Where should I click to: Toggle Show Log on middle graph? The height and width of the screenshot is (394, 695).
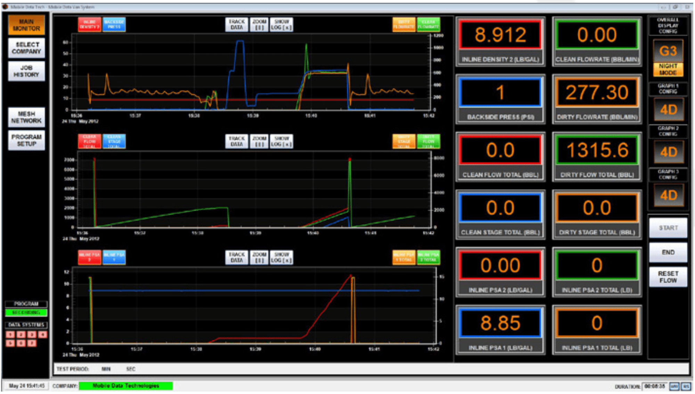[x=281, y=141]
